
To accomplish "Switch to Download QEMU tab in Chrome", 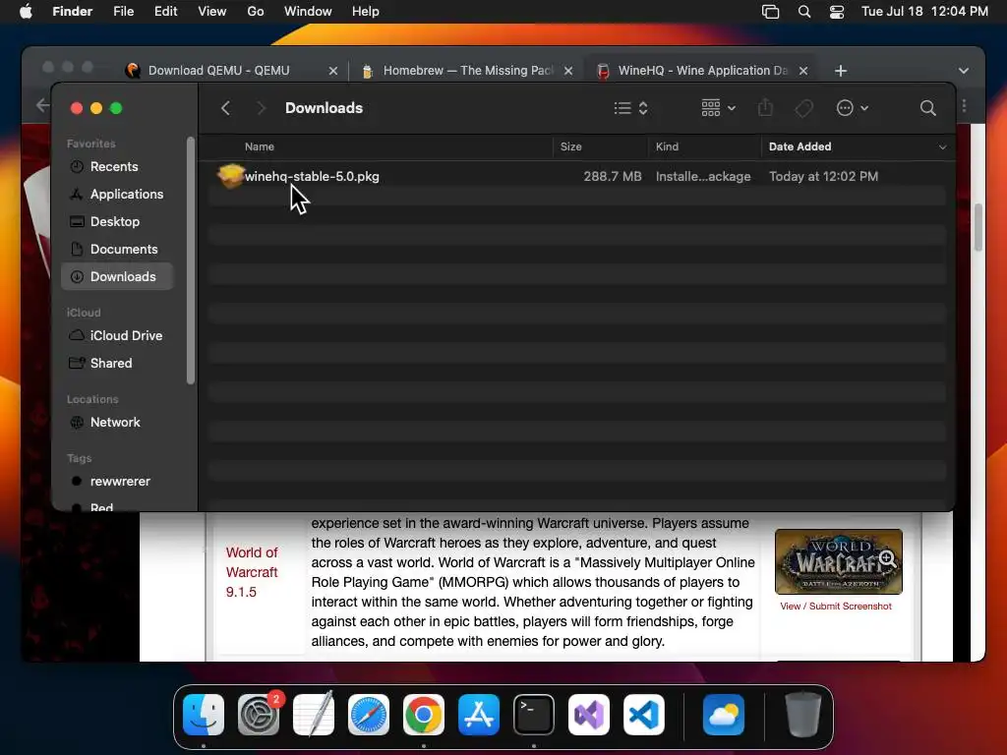I will [x=218, y=71].
